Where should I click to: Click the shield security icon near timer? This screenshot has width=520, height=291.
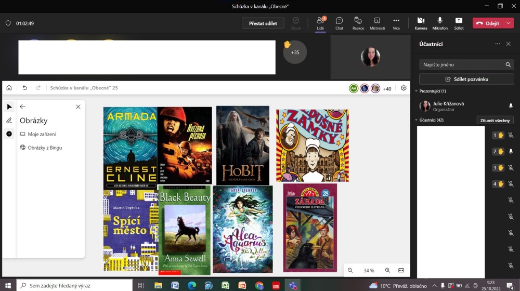[8, 23]
